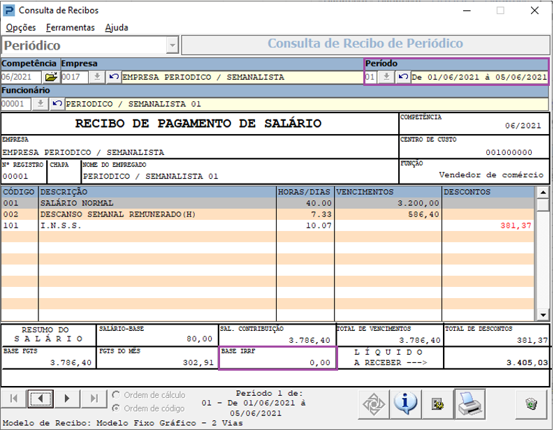
Task: Click the LÍQUIDO A RECEBER value 3.405,03
Action: coord(527,362)
